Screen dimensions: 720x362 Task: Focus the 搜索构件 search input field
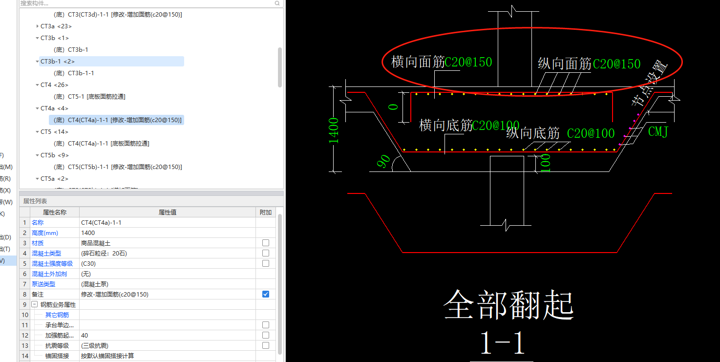click(147, 3)
